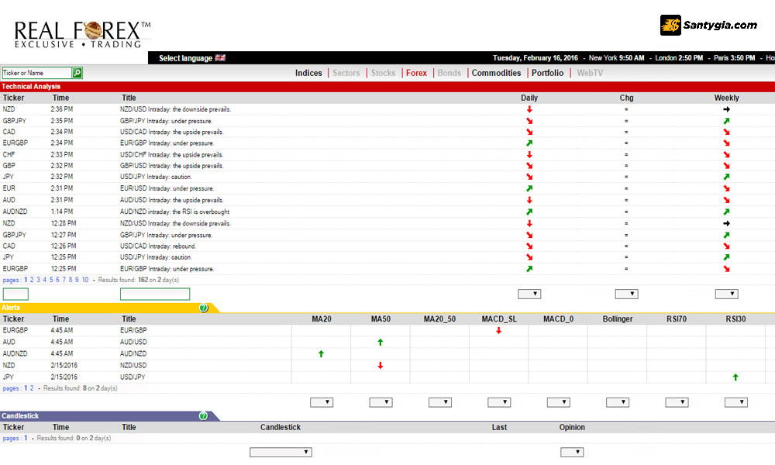The height and width of the screenshot is (465, 775).
Task: Click the green search icon beside Ticker field
Action: click(77, 73)
